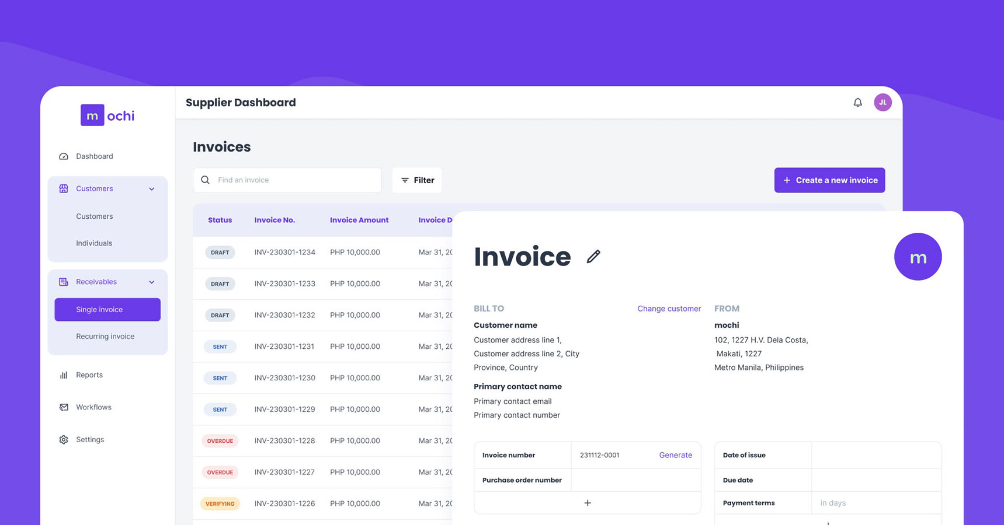This screenshot has width=1004, height=525.
Task: Click plus icon below Purchase order number
Action: [588, 503]
